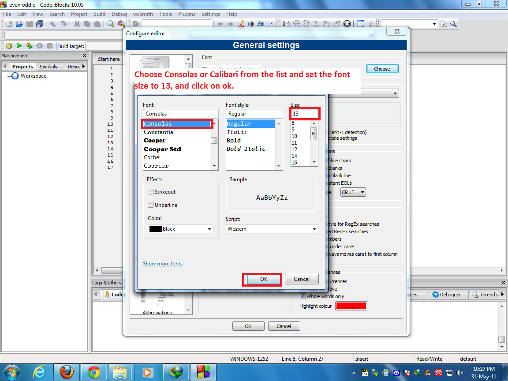The image size is (508, 381).
Task: Click the Build gear icon
Action: tap(9, 46)
